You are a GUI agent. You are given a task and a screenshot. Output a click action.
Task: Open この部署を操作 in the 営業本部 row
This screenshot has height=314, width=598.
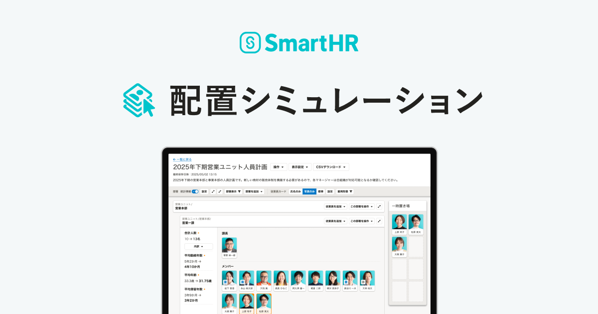coord(362,206)
